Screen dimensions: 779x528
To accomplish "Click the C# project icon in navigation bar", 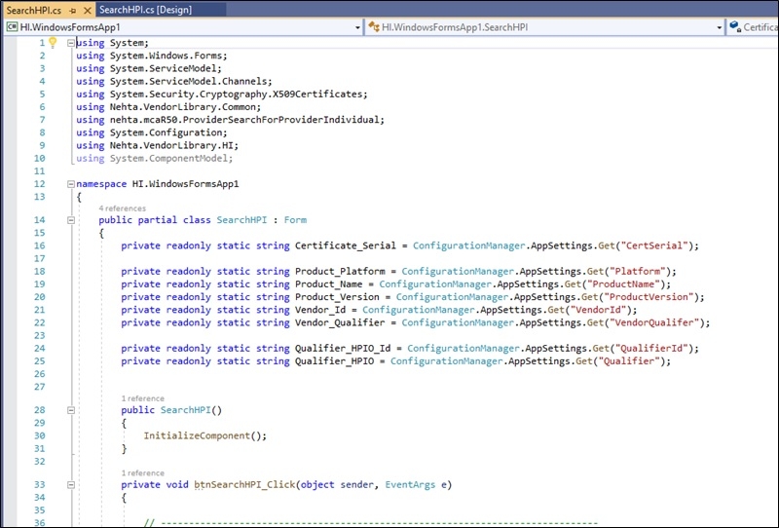I will click(12, 27).
